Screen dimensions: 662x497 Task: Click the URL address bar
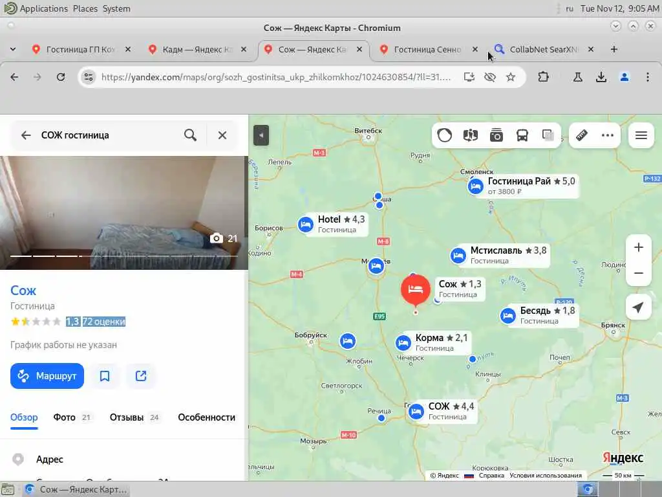[x=276, y=77]
